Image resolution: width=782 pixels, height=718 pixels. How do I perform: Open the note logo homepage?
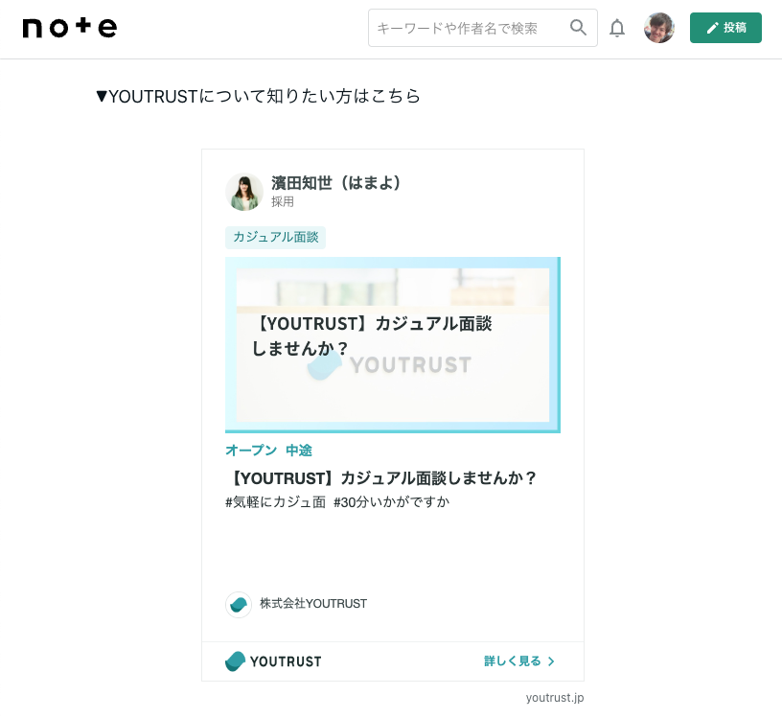[x=70, y=28]
